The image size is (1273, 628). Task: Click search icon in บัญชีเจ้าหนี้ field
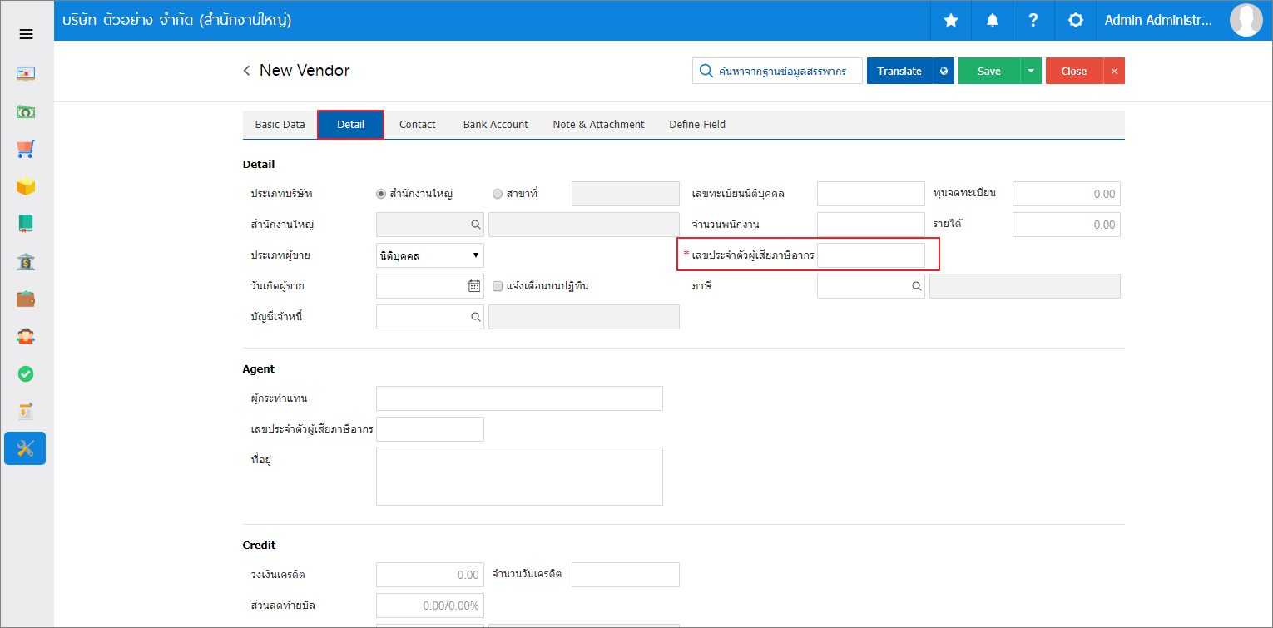tap(476, 317)
